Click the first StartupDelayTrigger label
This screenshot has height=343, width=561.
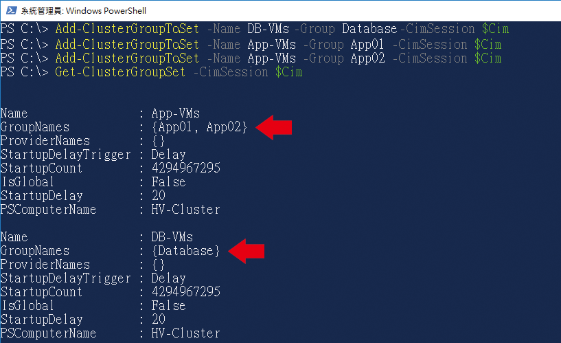click(x=65, y=155)
